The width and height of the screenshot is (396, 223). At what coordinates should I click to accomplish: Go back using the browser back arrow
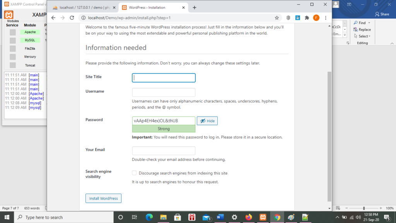(53, 18)
